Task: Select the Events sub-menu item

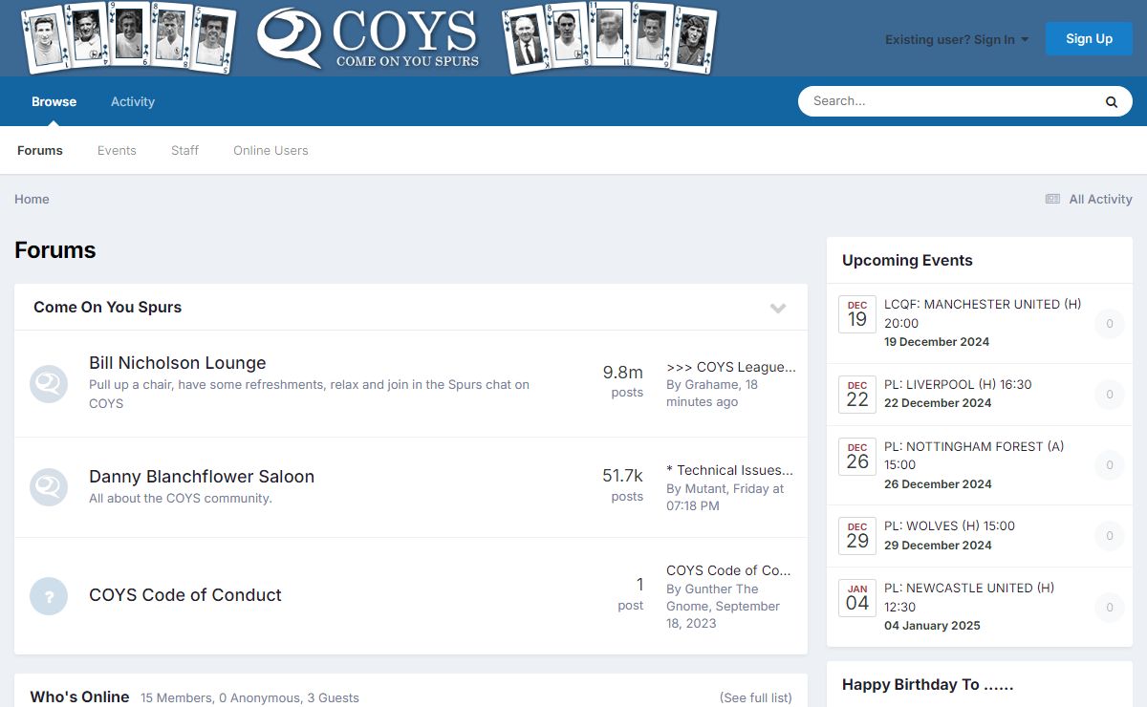Action: 117,150
